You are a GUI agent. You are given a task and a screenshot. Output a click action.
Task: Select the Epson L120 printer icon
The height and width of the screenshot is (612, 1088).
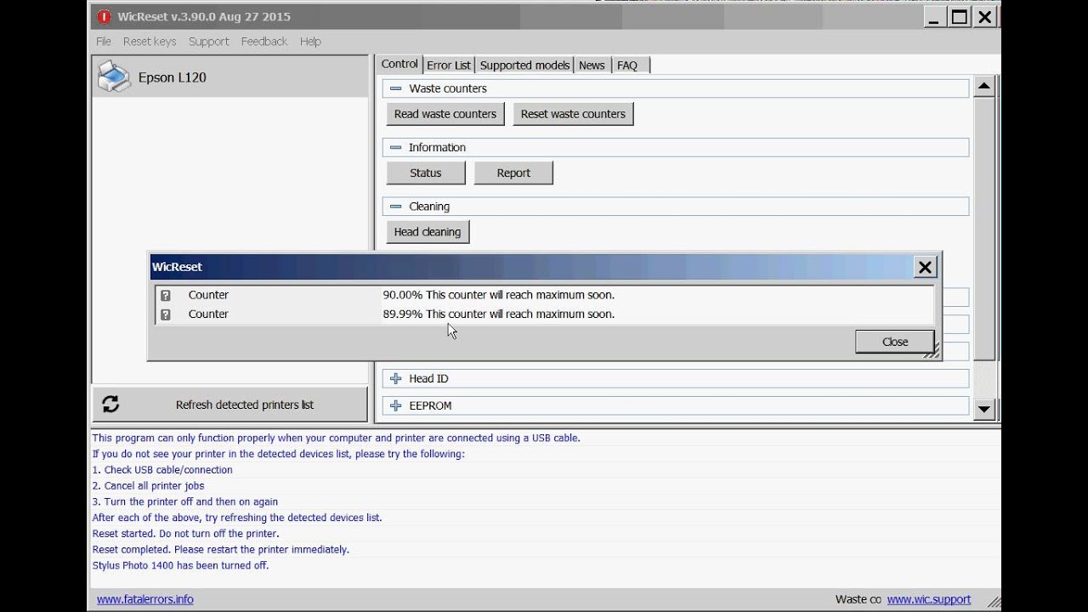[x=114, y=76]
